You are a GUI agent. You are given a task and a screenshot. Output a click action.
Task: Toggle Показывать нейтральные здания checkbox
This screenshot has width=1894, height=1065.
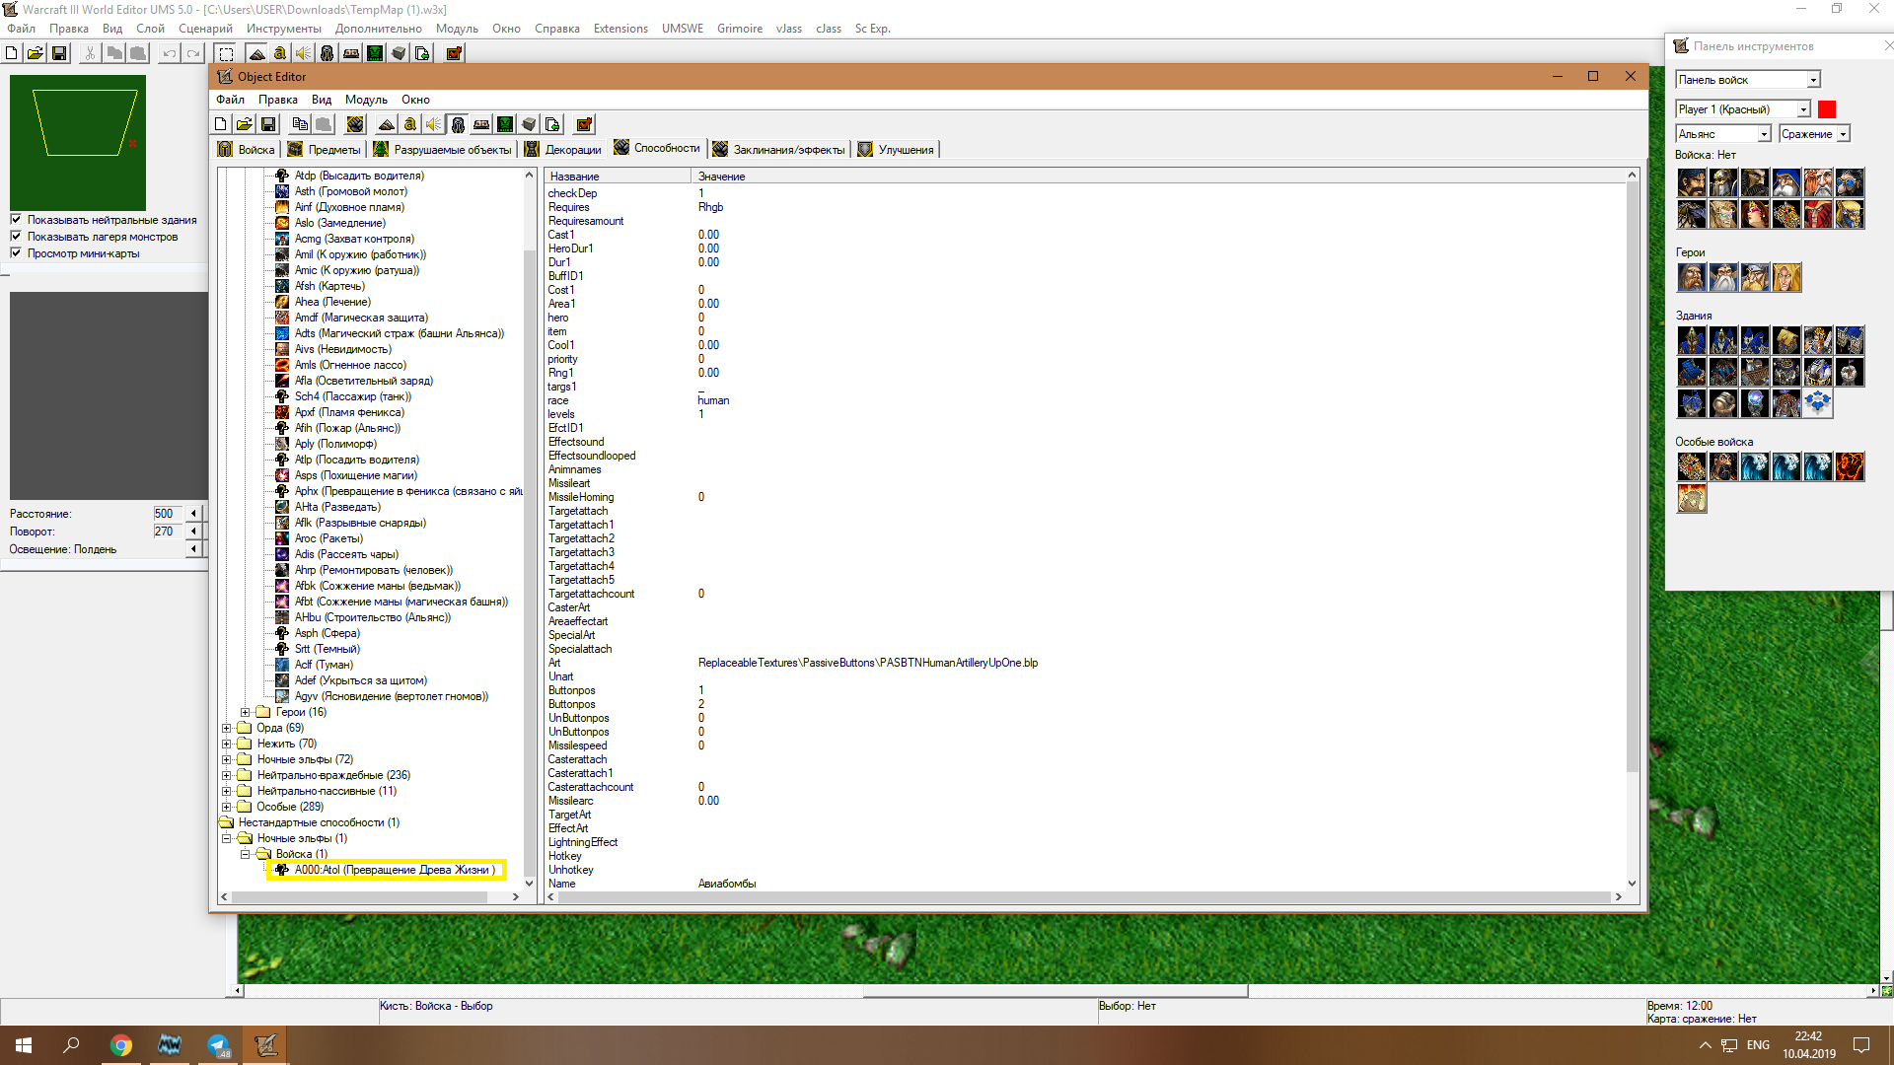[16, 220]
